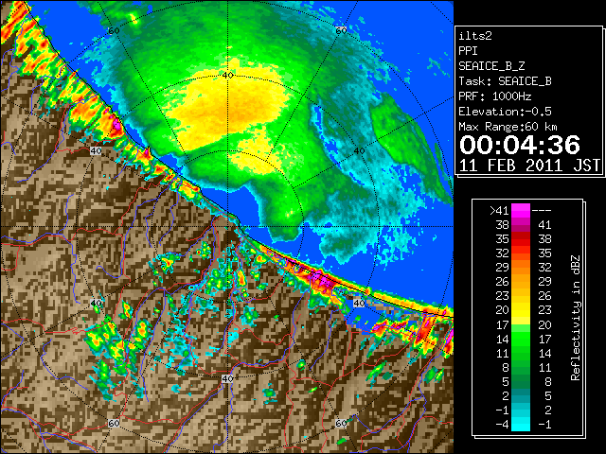
Task: Click the '60' ring label at lower-left
Action: (114, 424)
